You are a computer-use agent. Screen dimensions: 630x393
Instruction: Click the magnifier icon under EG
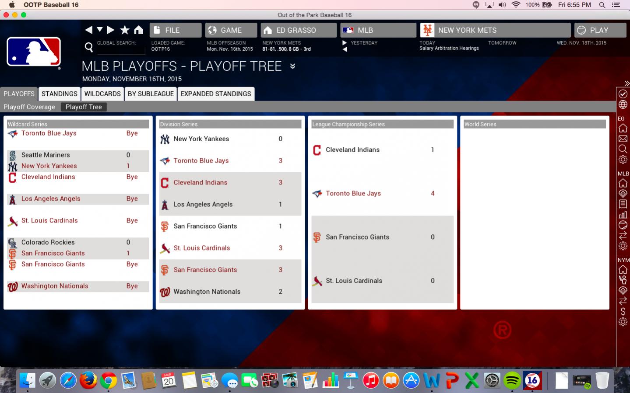pos(623,149)
